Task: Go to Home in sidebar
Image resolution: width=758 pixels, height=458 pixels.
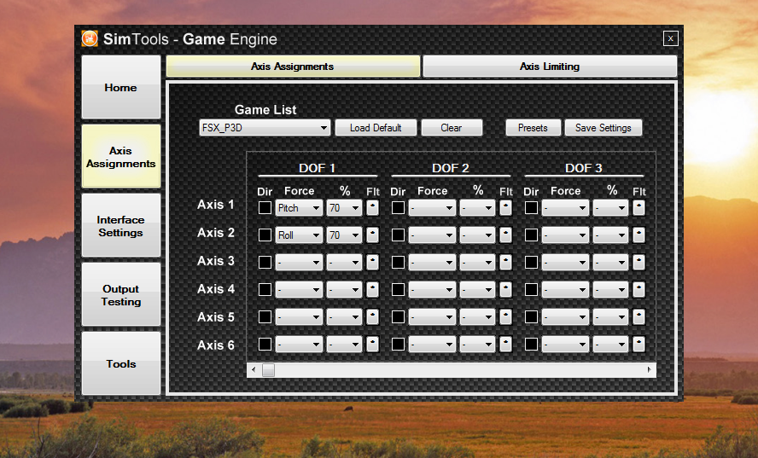Action: (x=121, y=87)
